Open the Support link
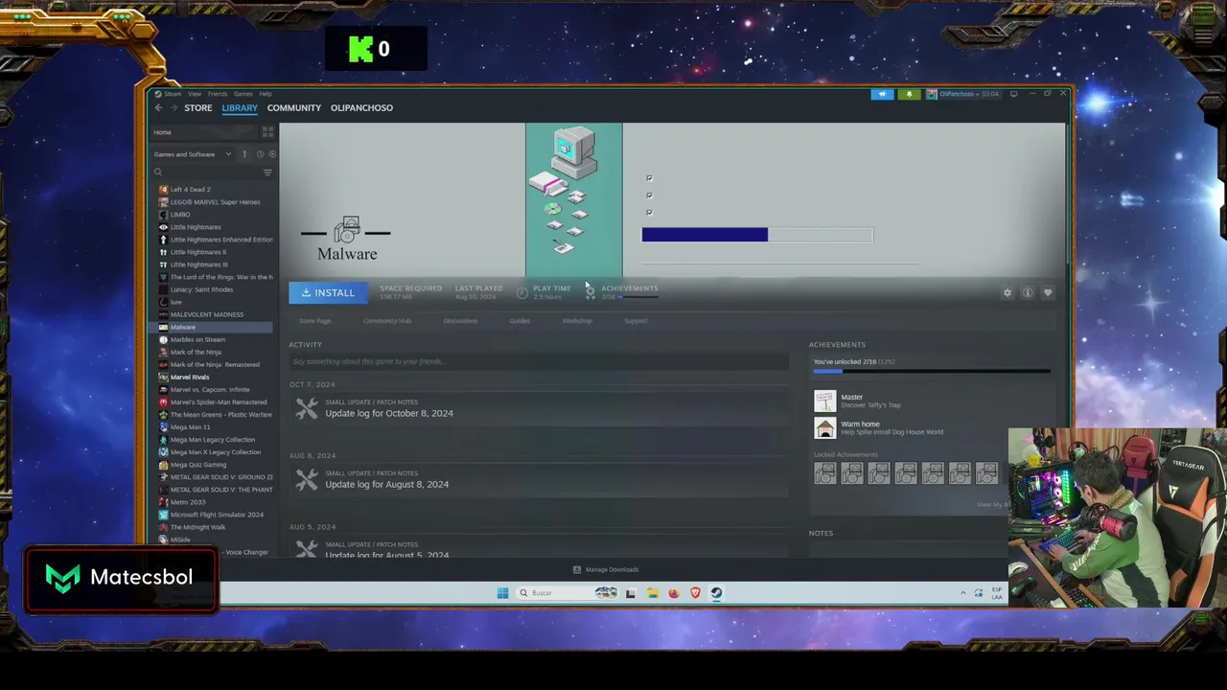This screenshot has width=1227, height=690. [636, 321]
